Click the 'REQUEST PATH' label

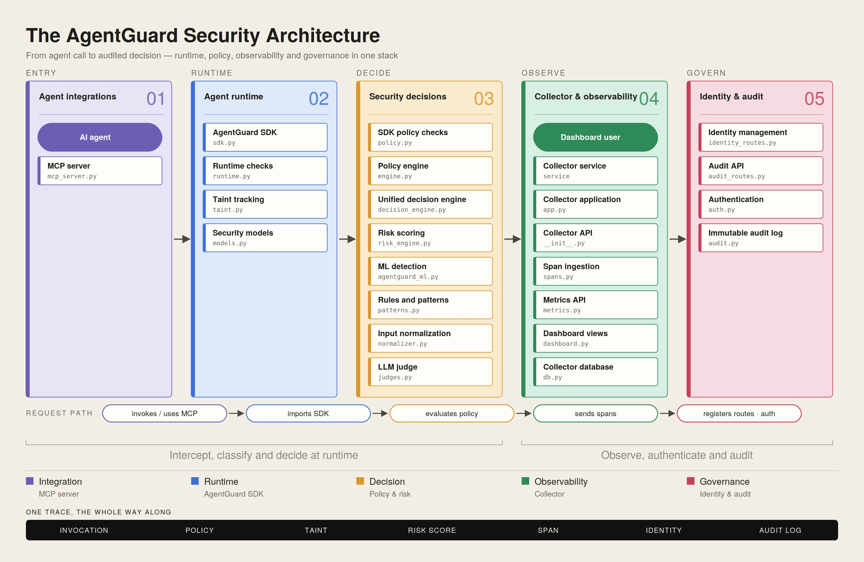coord(59,413)
